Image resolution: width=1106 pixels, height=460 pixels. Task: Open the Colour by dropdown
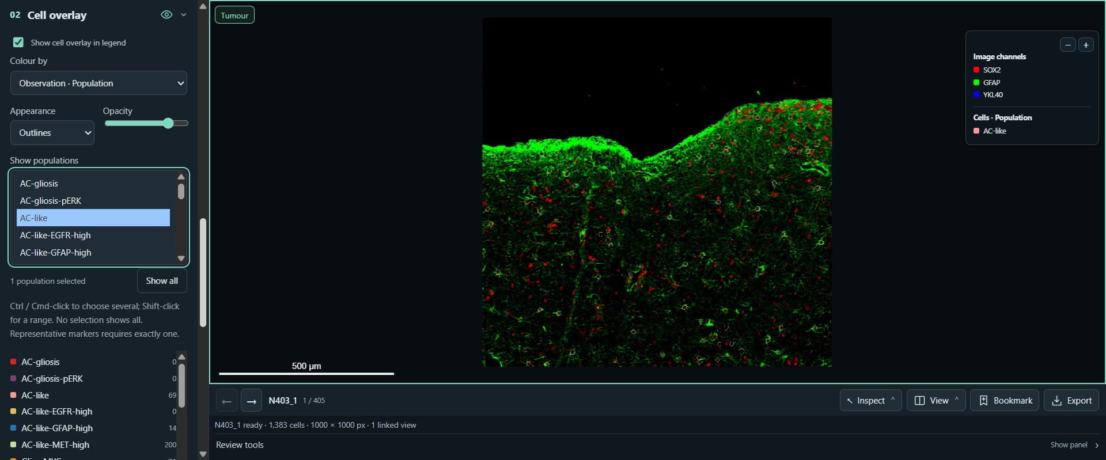click(x=99, y=83)
